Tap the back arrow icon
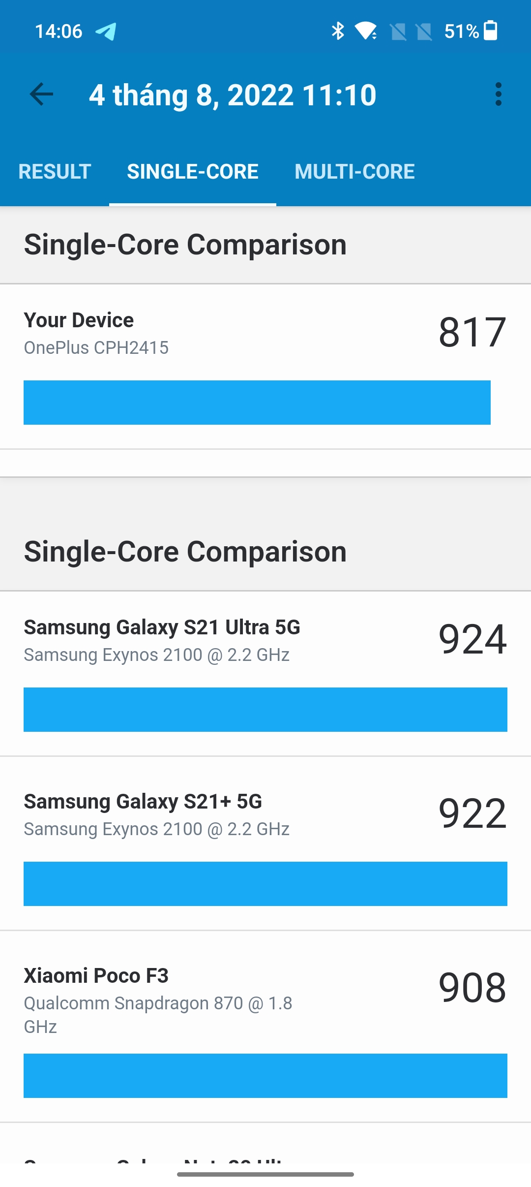 click(41, 94)
